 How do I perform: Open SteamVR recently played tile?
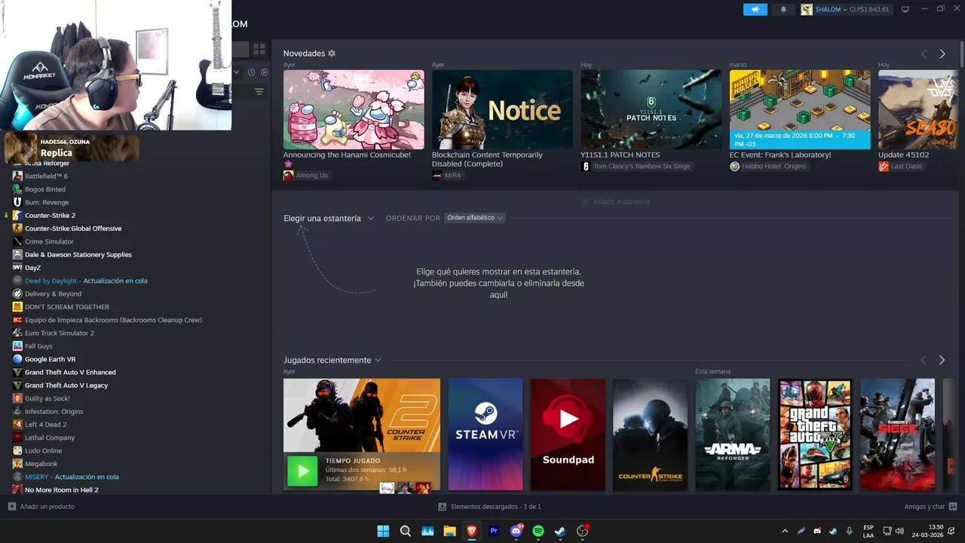pos(486,434)
